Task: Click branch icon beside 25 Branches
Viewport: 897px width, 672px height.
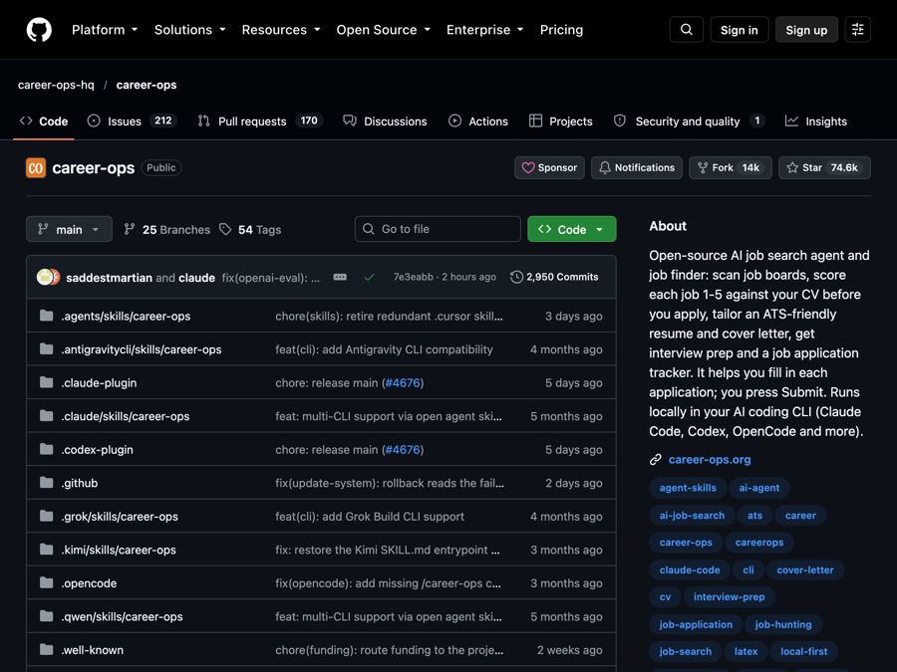Action: 130,229
